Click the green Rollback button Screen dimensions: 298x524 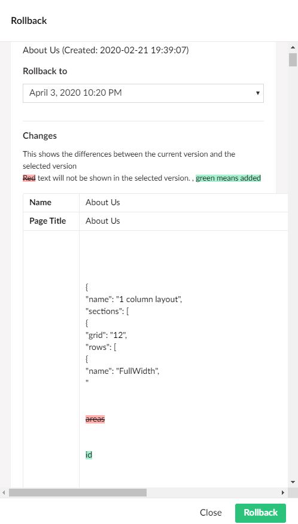(x=260, y=513)
